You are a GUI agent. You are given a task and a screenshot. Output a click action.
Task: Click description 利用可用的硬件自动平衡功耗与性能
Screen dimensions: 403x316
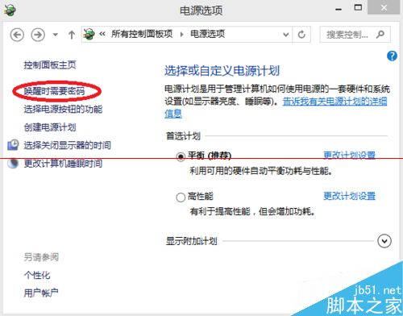[x=261, y=171]
